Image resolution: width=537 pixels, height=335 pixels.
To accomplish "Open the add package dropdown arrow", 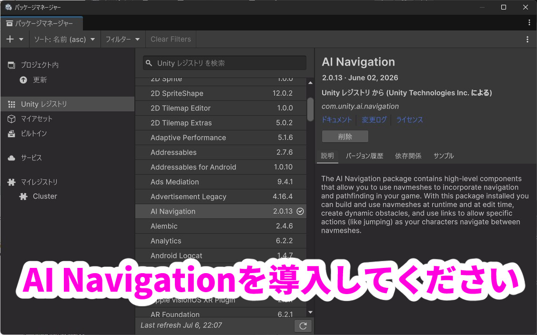I will coord(21,39).
